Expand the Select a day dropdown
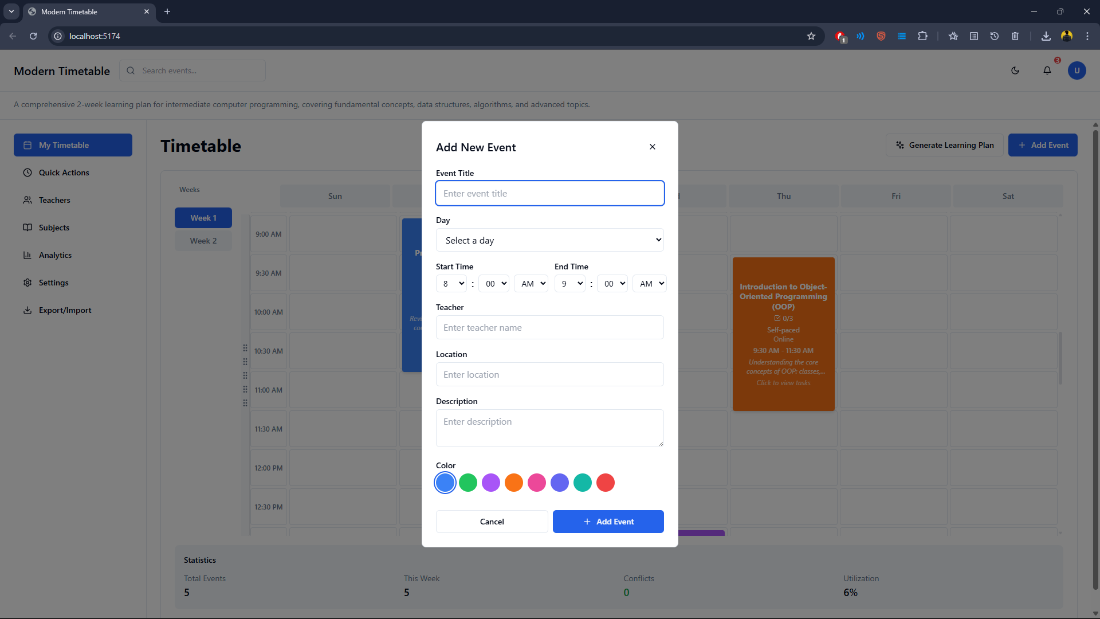Viewport: 1100px width, 619px height. click(549, 240)
